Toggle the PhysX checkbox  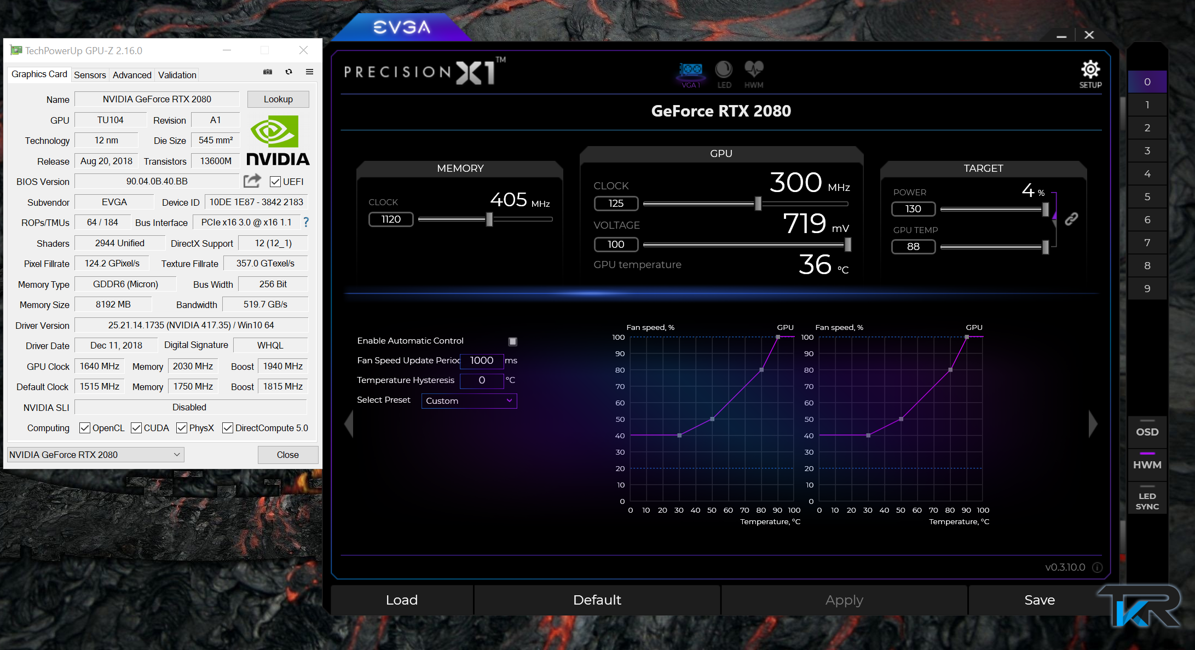pos(182,428)
